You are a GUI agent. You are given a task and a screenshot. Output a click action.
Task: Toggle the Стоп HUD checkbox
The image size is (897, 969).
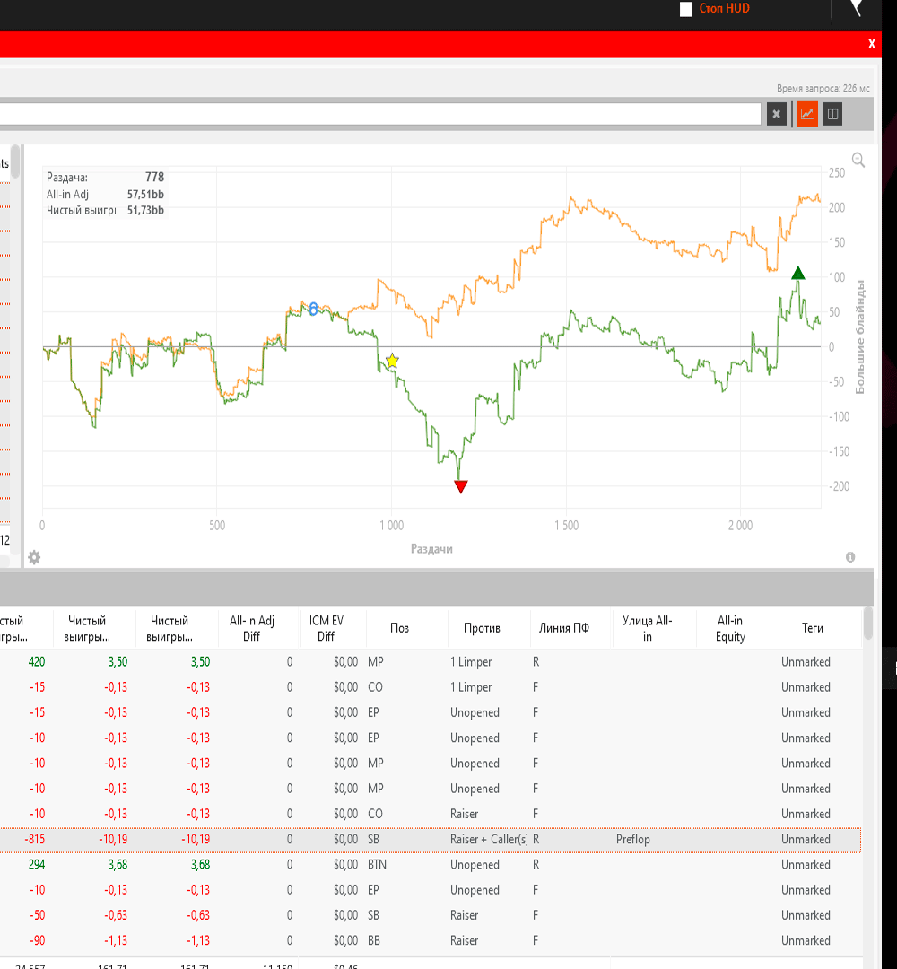tap(685, 9)
